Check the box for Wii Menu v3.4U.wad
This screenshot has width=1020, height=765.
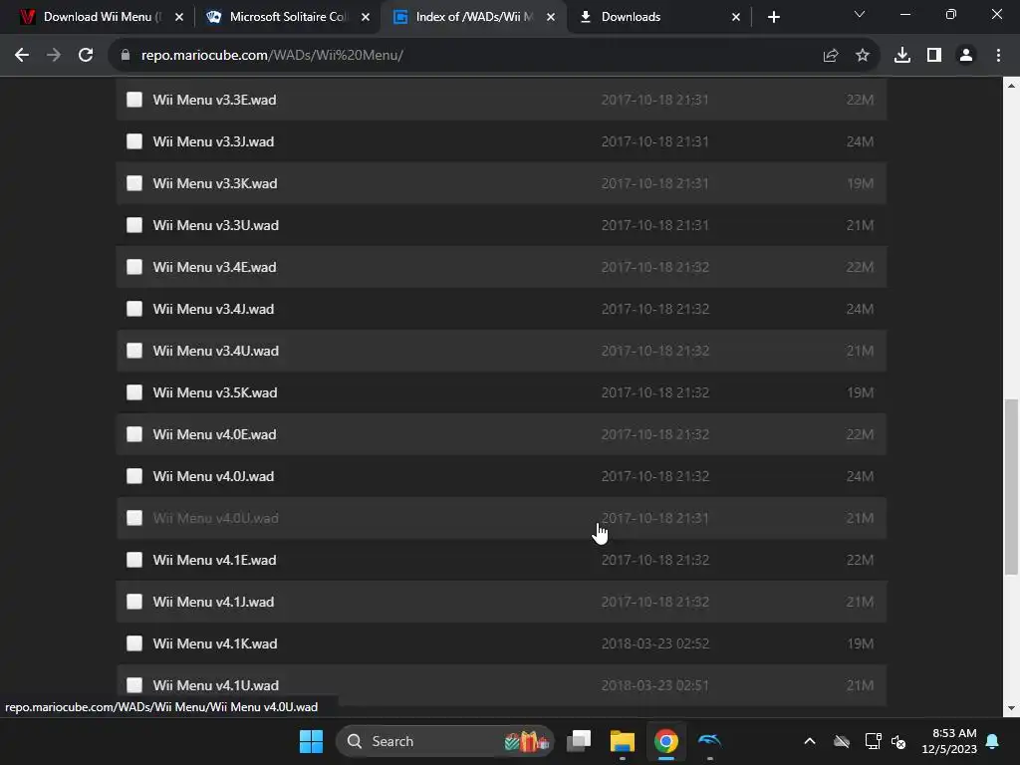[x=134, y=351]
